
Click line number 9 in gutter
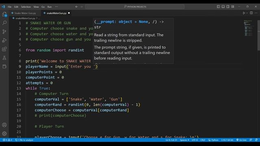coord(20,67)
